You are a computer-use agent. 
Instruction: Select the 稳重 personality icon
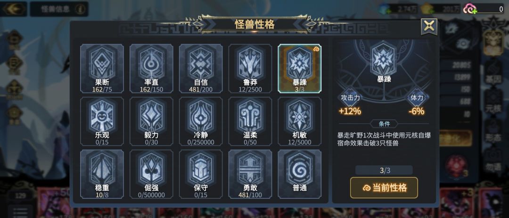pos(102,174)
